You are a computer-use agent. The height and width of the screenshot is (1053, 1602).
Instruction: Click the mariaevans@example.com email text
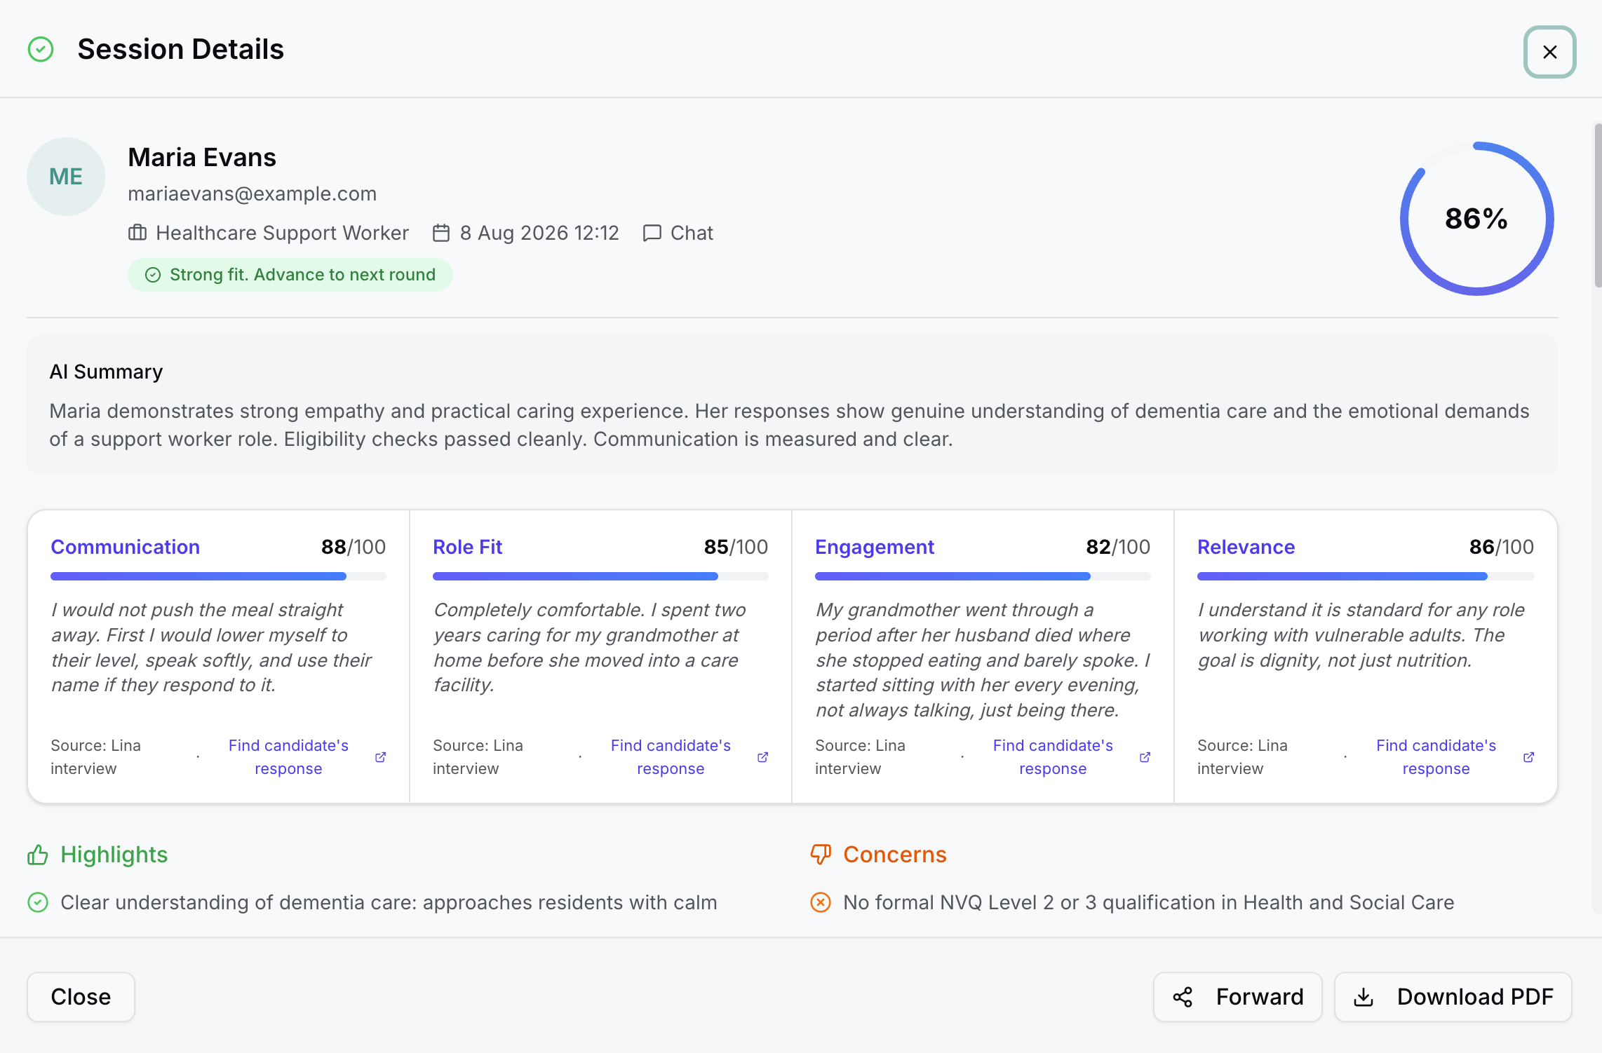click(253, 193)
